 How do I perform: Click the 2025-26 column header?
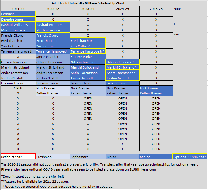pyautogui.click(x=156, y=9)
